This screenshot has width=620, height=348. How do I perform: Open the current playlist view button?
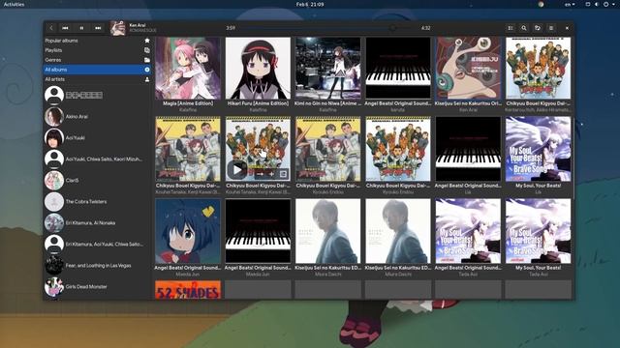coord(511,28)
